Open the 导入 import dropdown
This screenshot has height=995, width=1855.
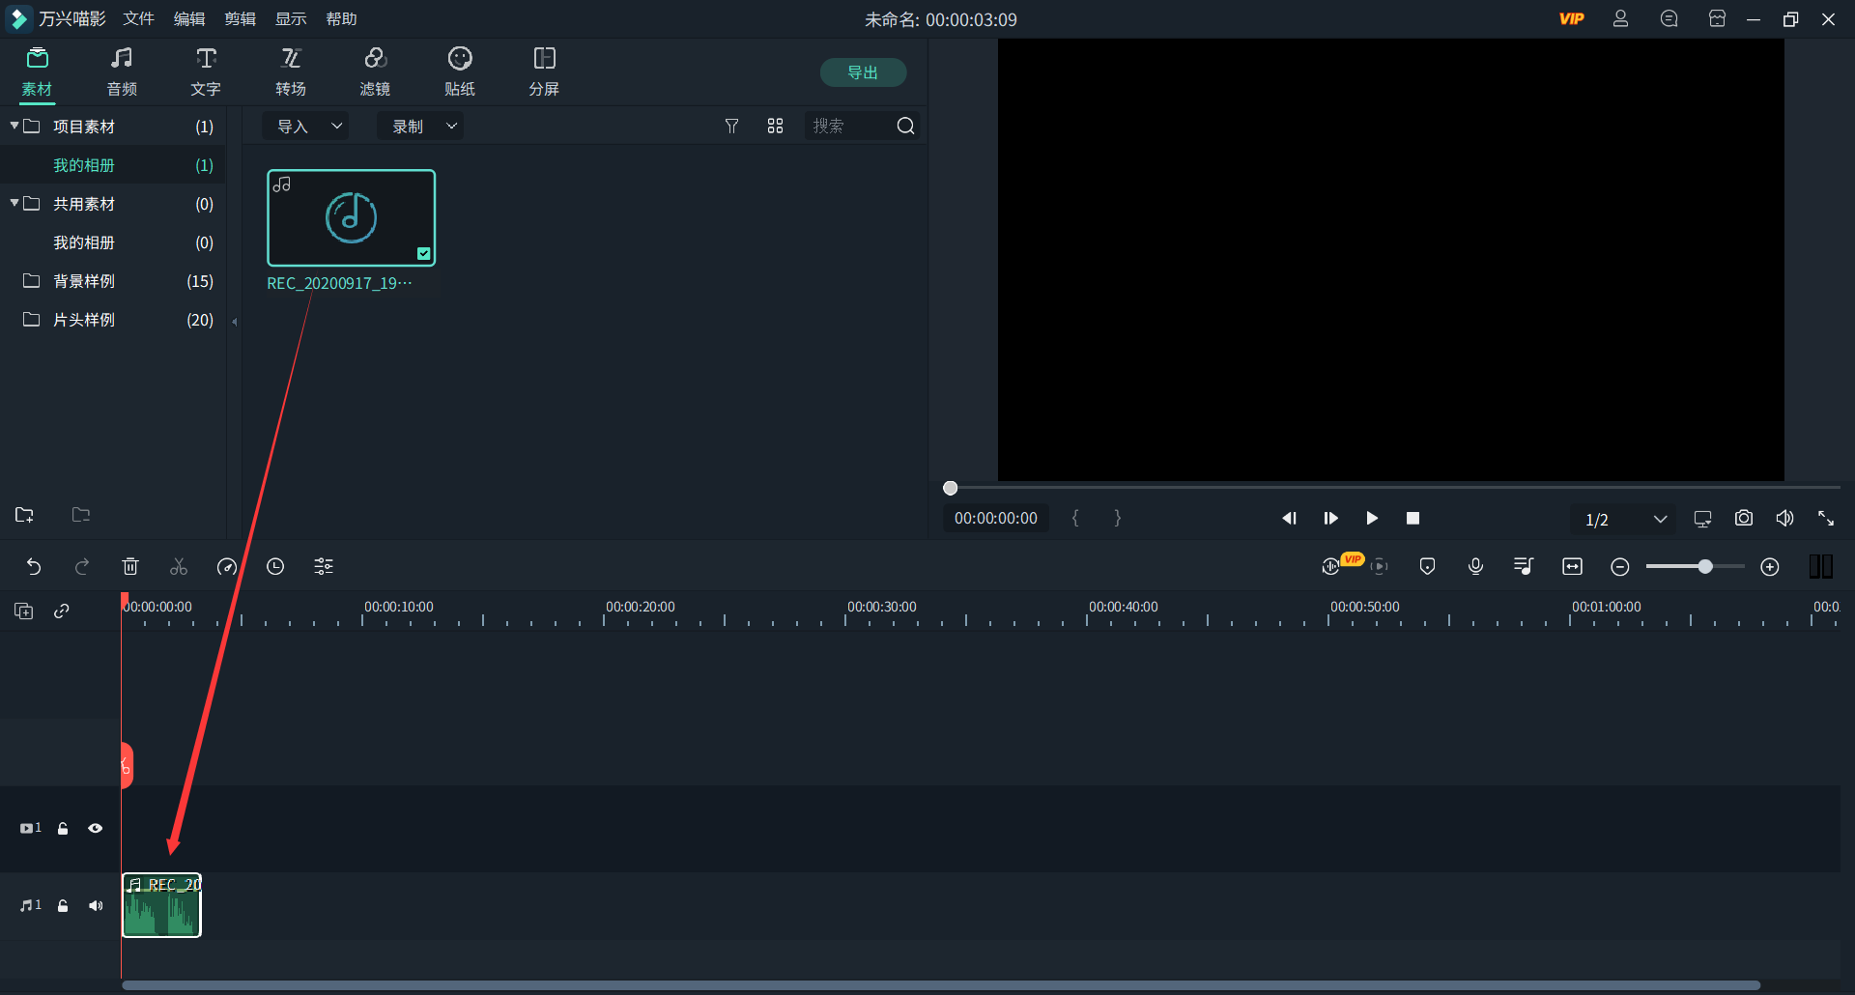coord(307,127)
